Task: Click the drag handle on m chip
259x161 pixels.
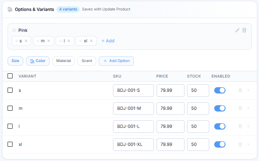Action: [38, 41]
